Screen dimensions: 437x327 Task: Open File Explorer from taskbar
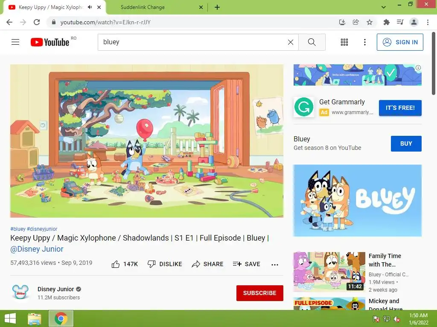(35, 318)
